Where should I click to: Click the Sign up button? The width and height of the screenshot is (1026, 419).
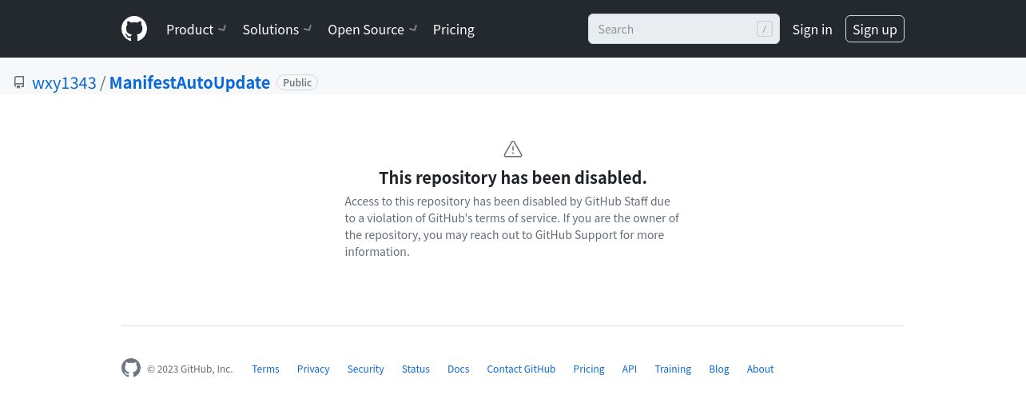(874, 29)
